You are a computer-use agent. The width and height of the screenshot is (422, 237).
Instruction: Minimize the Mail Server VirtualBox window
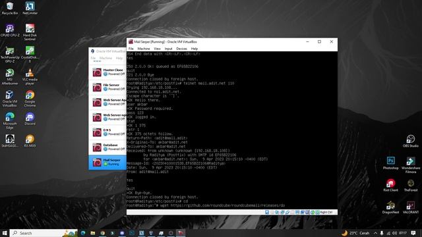pos(307,41)
